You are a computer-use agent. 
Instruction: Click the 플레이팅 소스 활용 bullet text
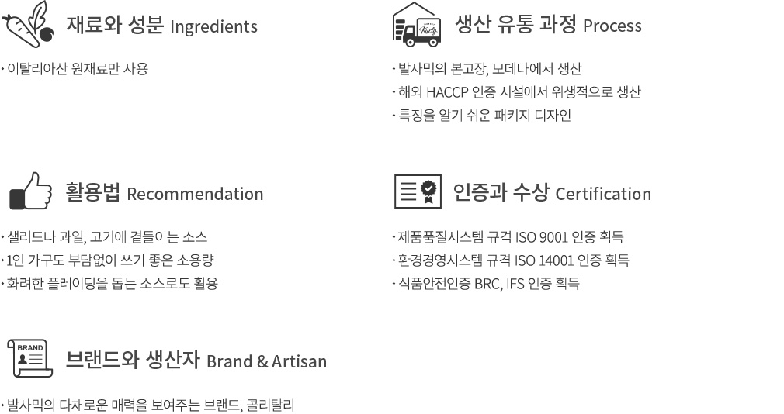click(x=110, y=284)
